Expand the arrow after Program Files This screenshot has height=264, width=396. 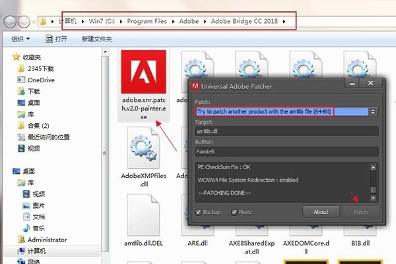(173, 22)
